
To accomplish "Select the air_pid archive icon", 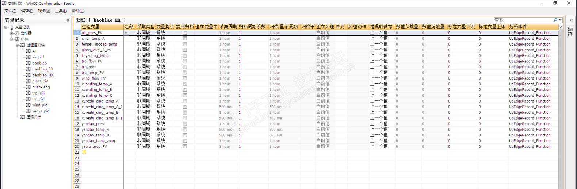I will coord(28,57).
